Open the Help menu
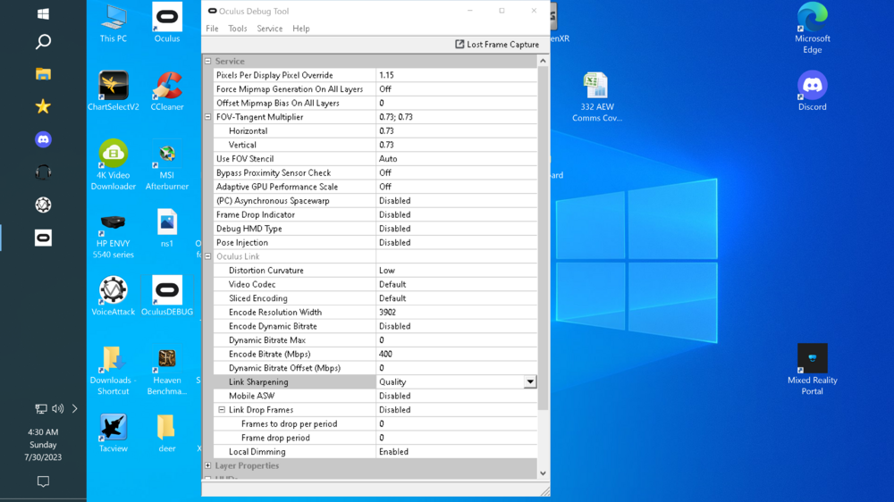The height and width of the screenshot is (502, 894). point(301,29)
